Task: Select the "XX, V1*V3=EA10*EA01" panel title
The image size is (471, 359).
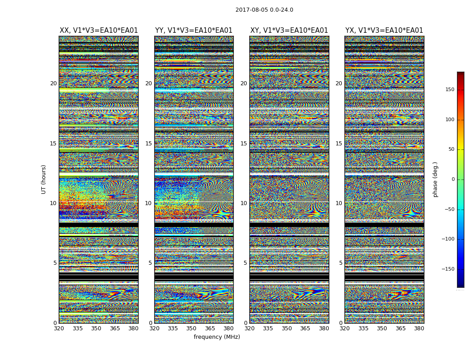Action: pos(99,31)
